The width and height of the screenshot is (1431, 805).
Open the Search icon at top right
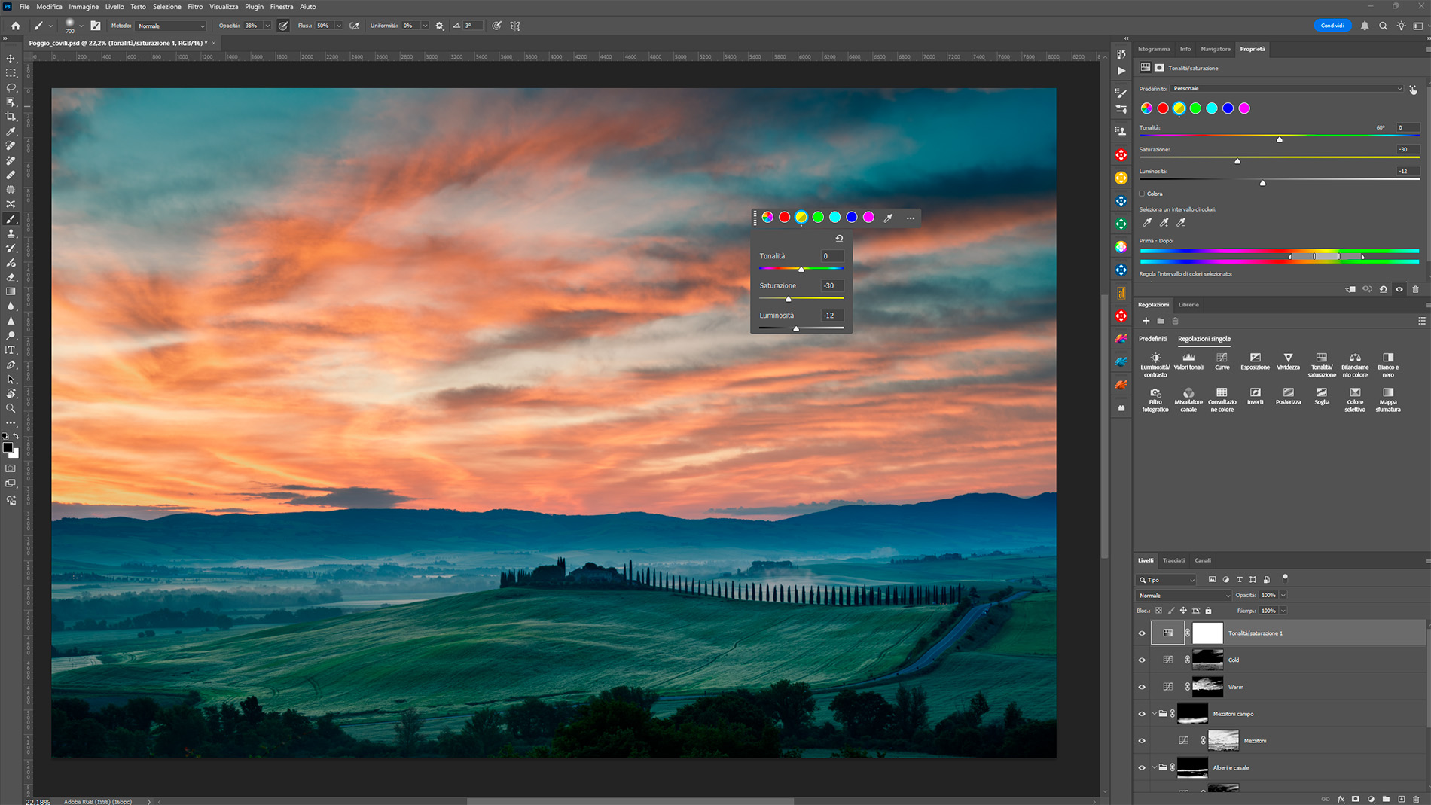point(1383,26)
